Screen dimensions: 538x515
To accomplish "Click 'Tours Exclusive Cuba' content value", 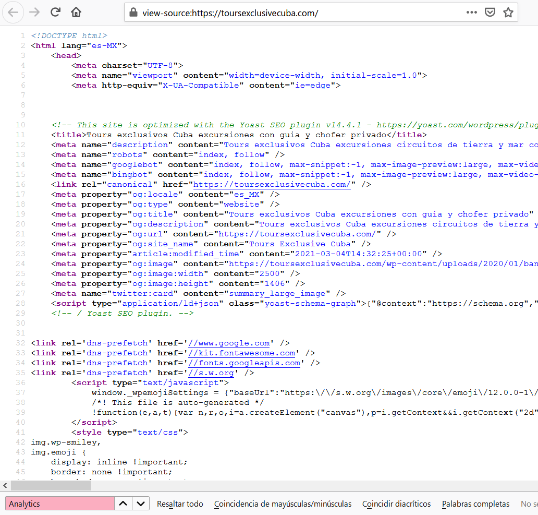I will [x=300, y=244].
